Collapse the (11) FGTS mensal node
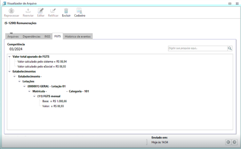This screenshot has height=149, width=241. pyautogui.click(x=34, y=96)
